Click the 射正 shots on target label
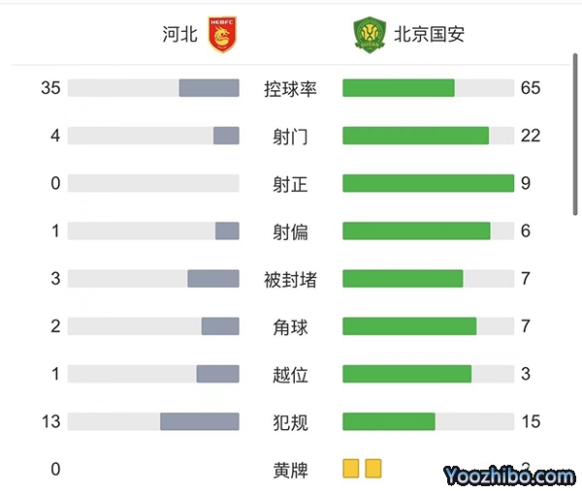Screen dimensions: 582x491 pyautogui.click(x=290, y=183)
